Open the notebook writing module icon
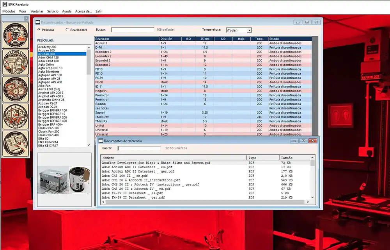Viewport: 390px width, 250px height. click(16, 143)
